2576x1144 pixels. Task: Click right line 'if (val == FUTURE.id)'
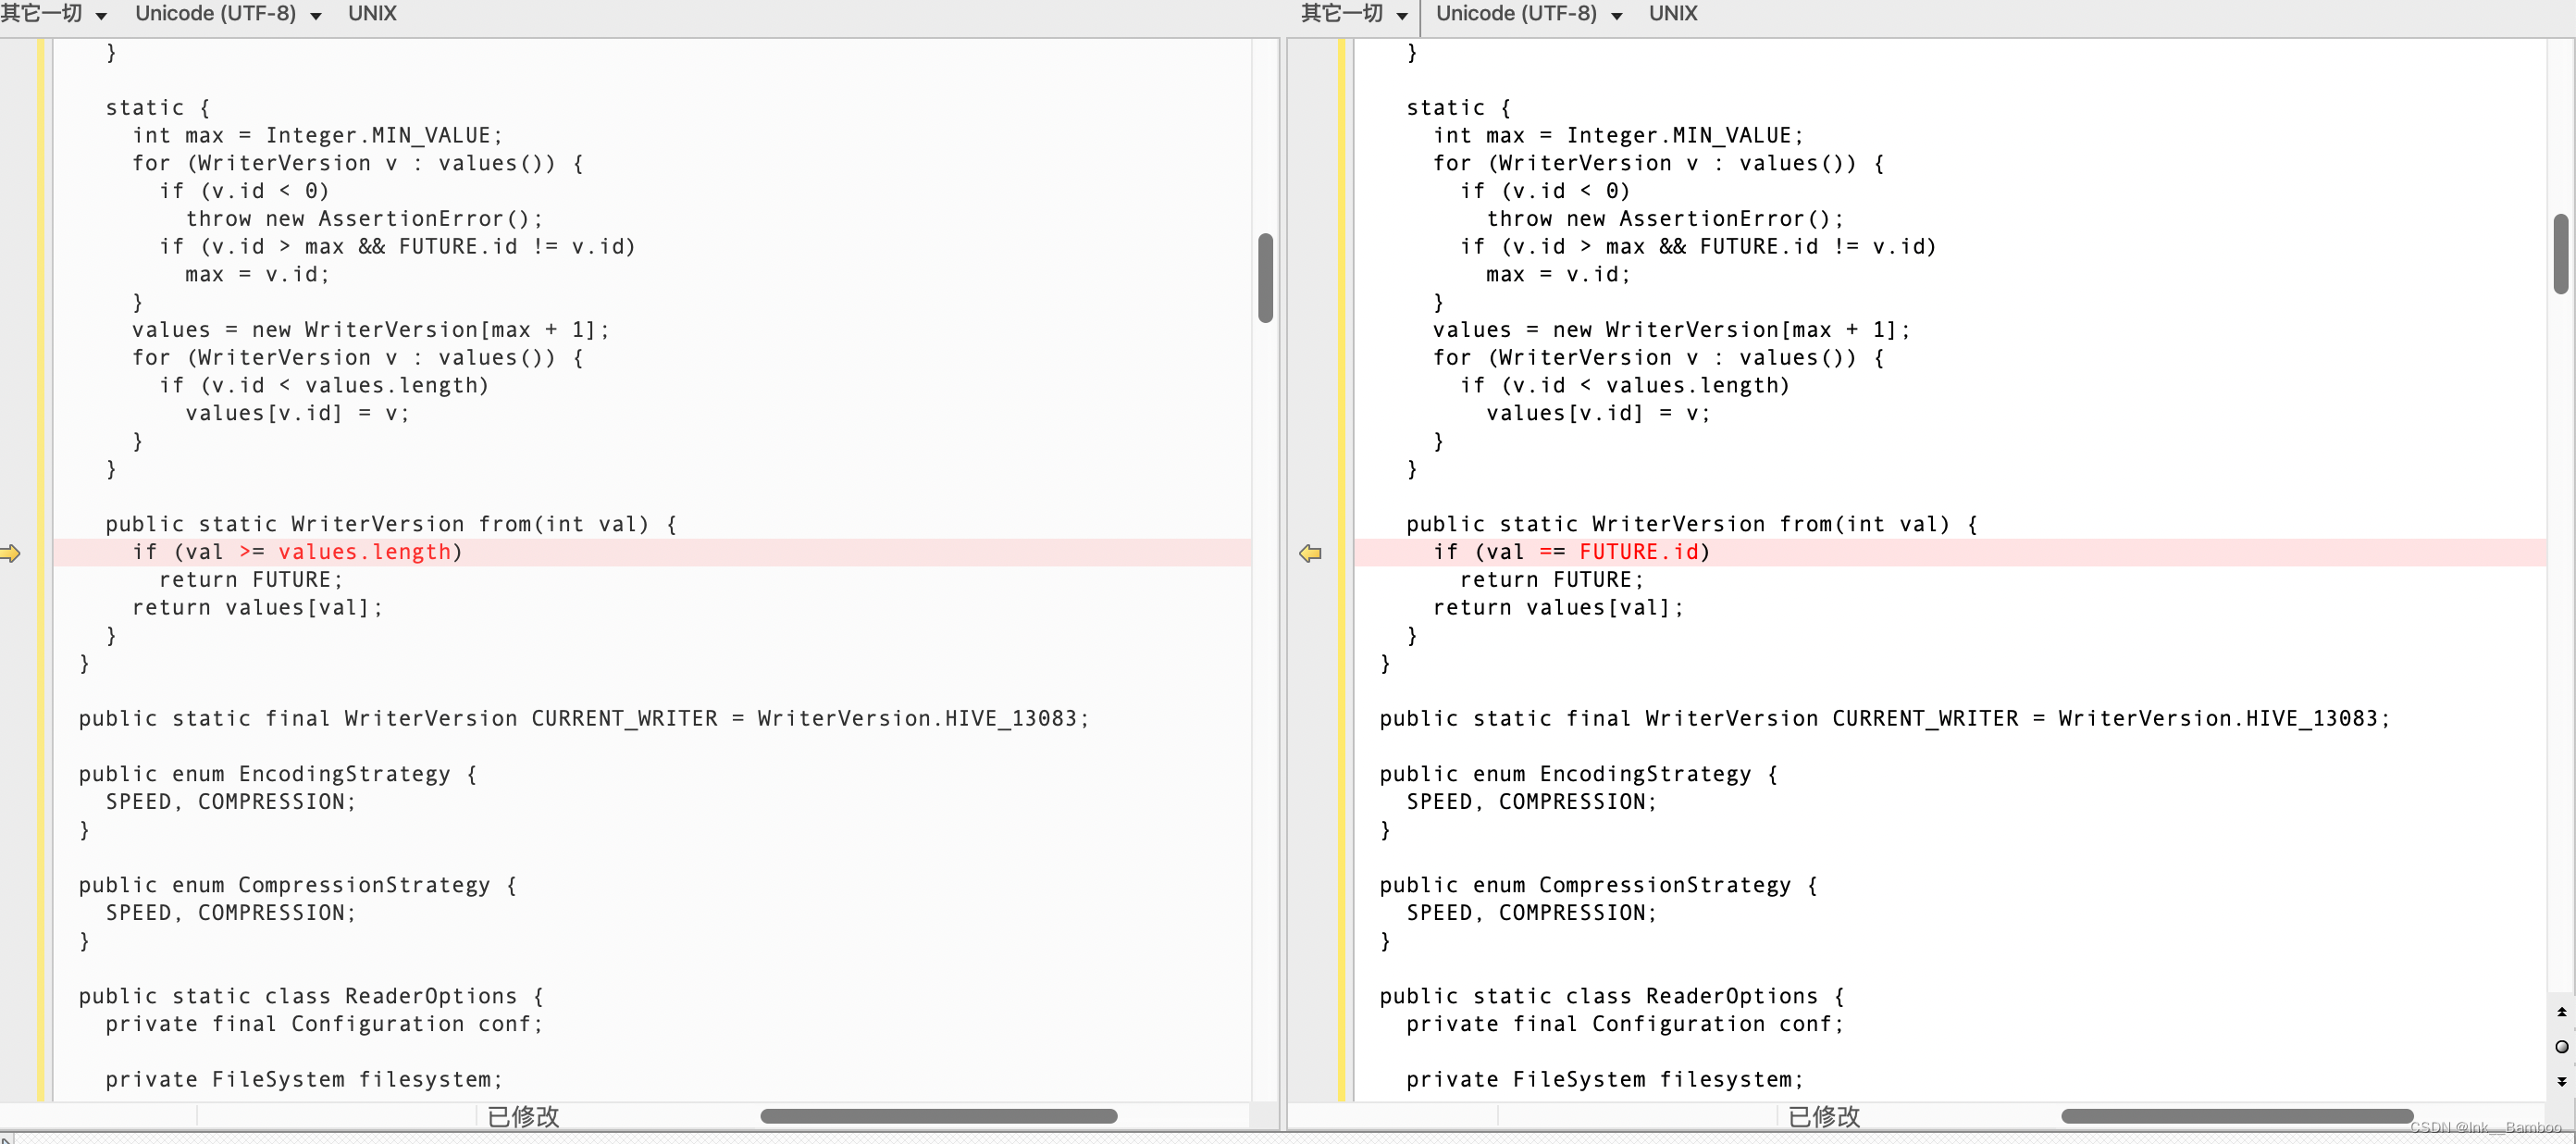click(x=1571, y=552)
